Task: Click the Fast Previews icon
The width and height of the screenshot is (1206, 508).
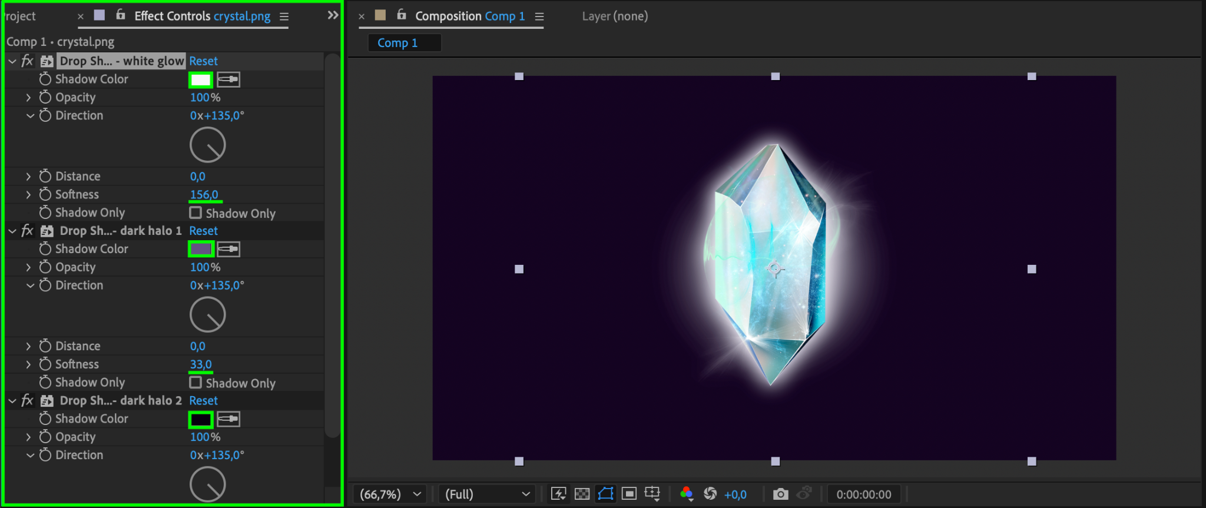Action: [x=558, y=494]
